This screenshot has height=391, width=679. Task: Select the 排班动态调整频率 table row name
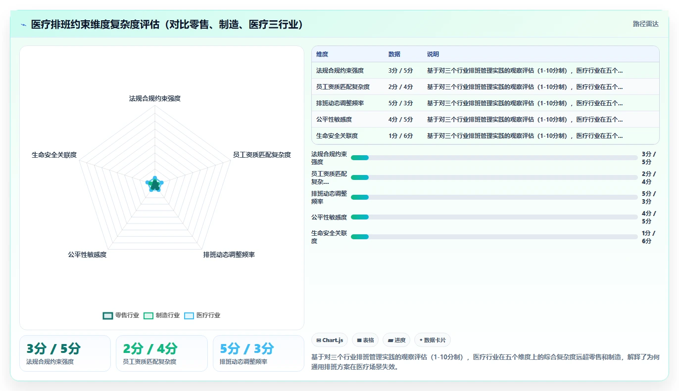340,103
